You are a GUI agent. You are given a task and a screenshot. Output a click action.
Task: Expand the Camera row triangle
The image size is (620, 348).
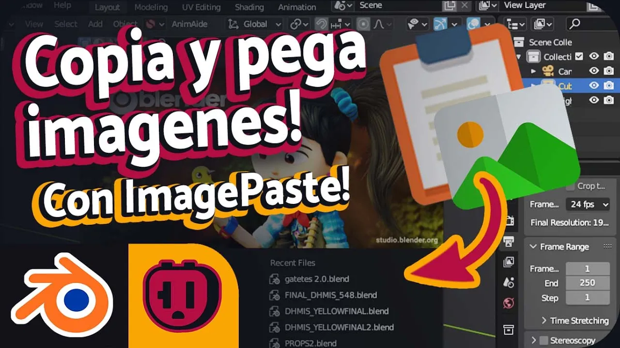click(533, 72)
